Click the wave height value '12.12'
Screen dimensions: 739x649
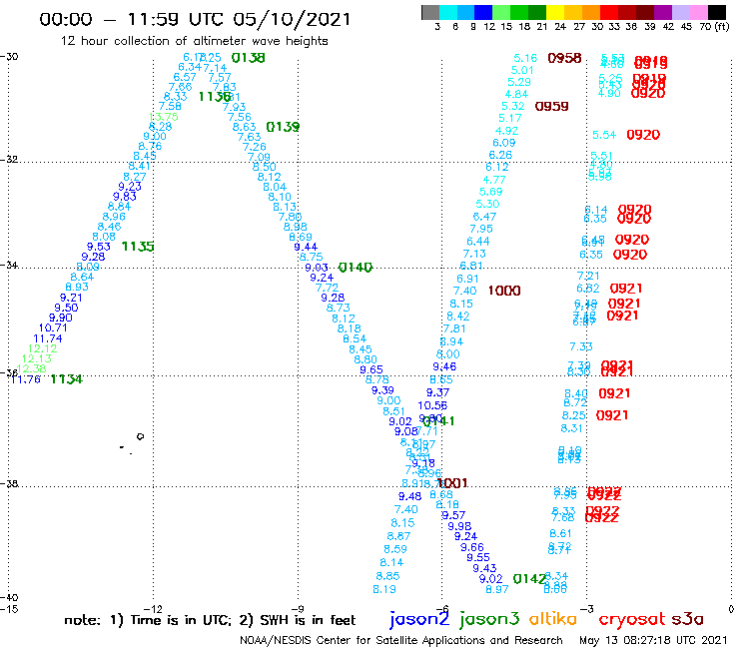(x=42, y=348)
